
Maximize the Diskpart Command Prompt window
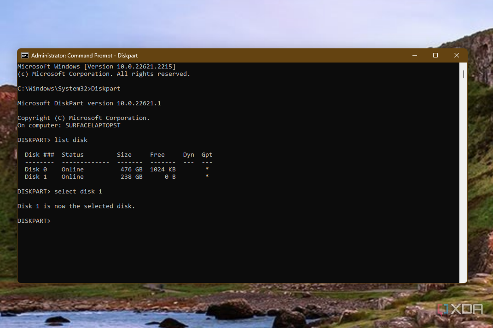click(x=435, y=55)
